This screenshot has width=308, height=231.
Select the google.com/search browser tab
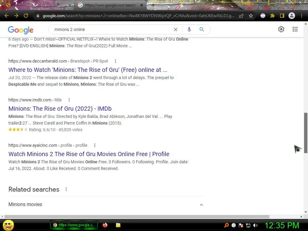click(x=110, y=5)
